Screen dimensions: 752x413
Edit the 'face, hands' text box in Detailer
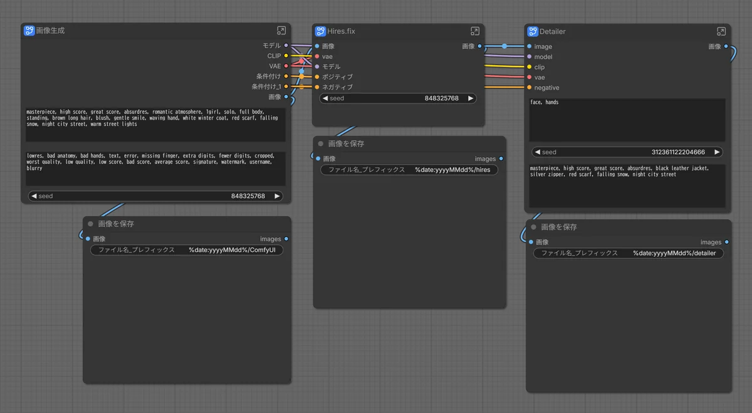627,120
